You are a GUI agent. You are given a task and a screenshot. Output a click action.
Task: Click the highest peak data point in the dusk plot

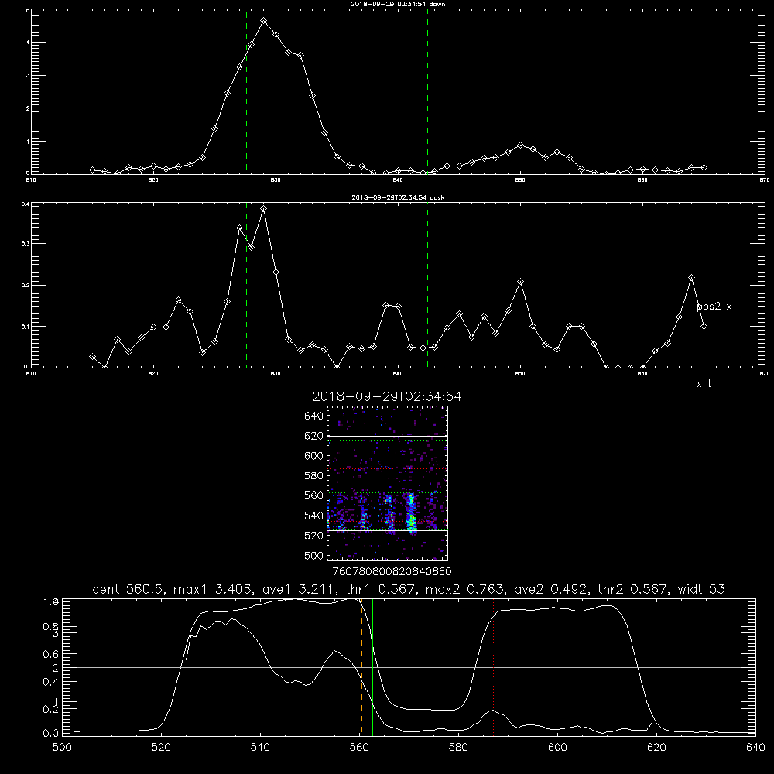point(264,209)
